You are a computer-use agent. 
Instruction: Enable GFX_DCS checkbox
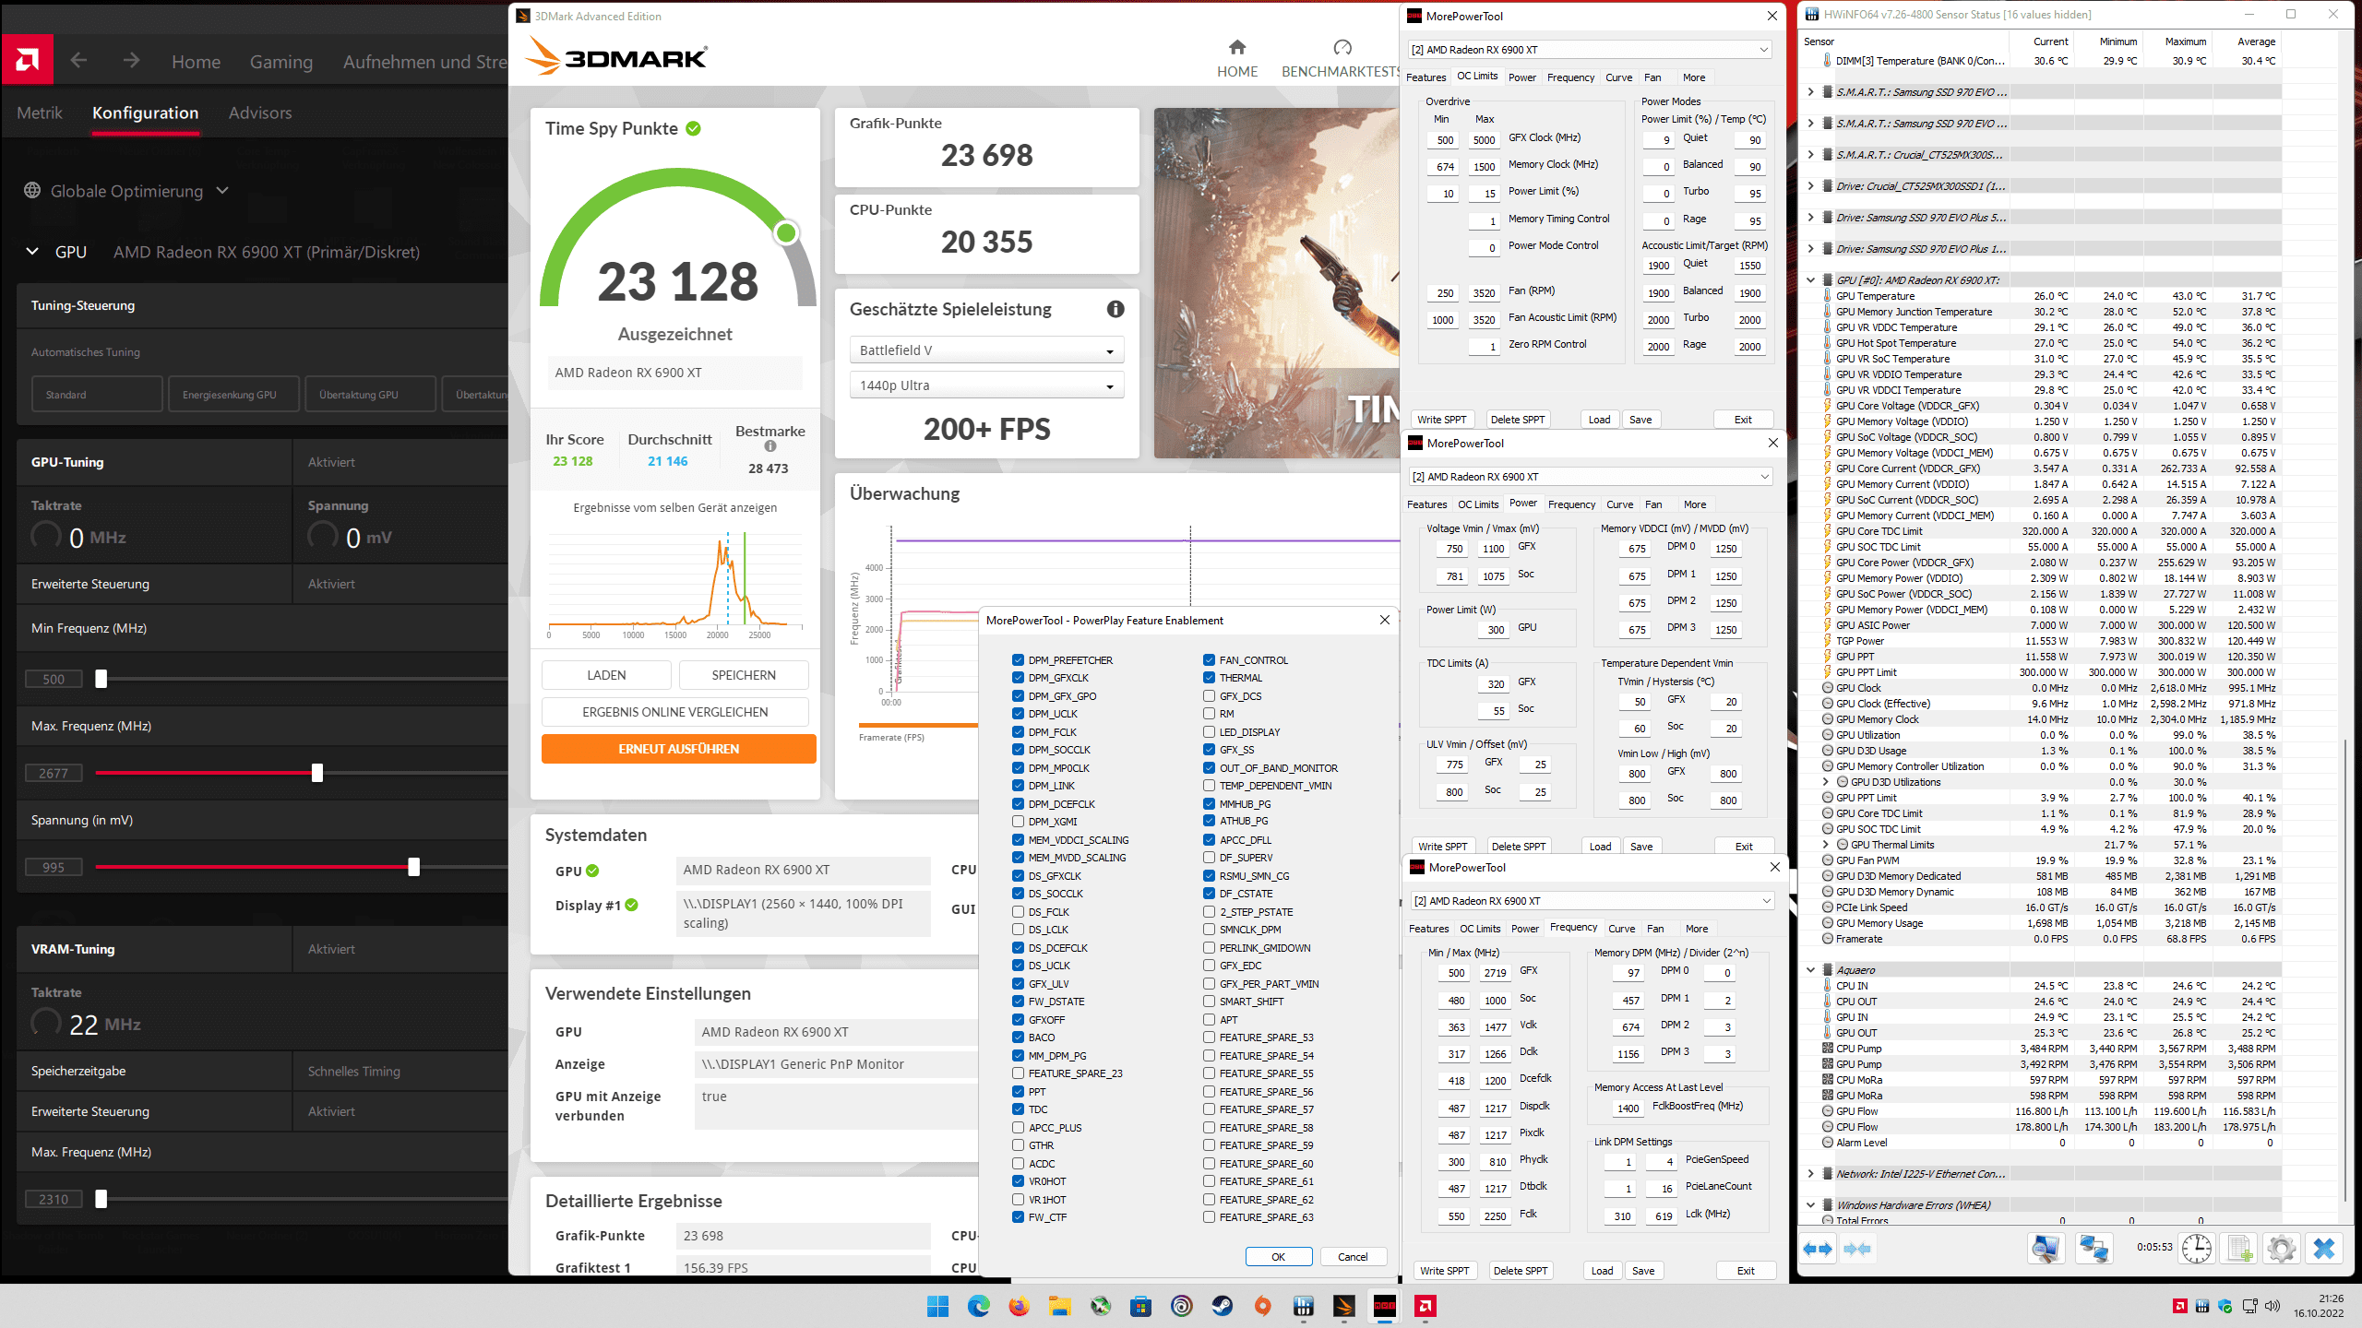coord(1209,696)
